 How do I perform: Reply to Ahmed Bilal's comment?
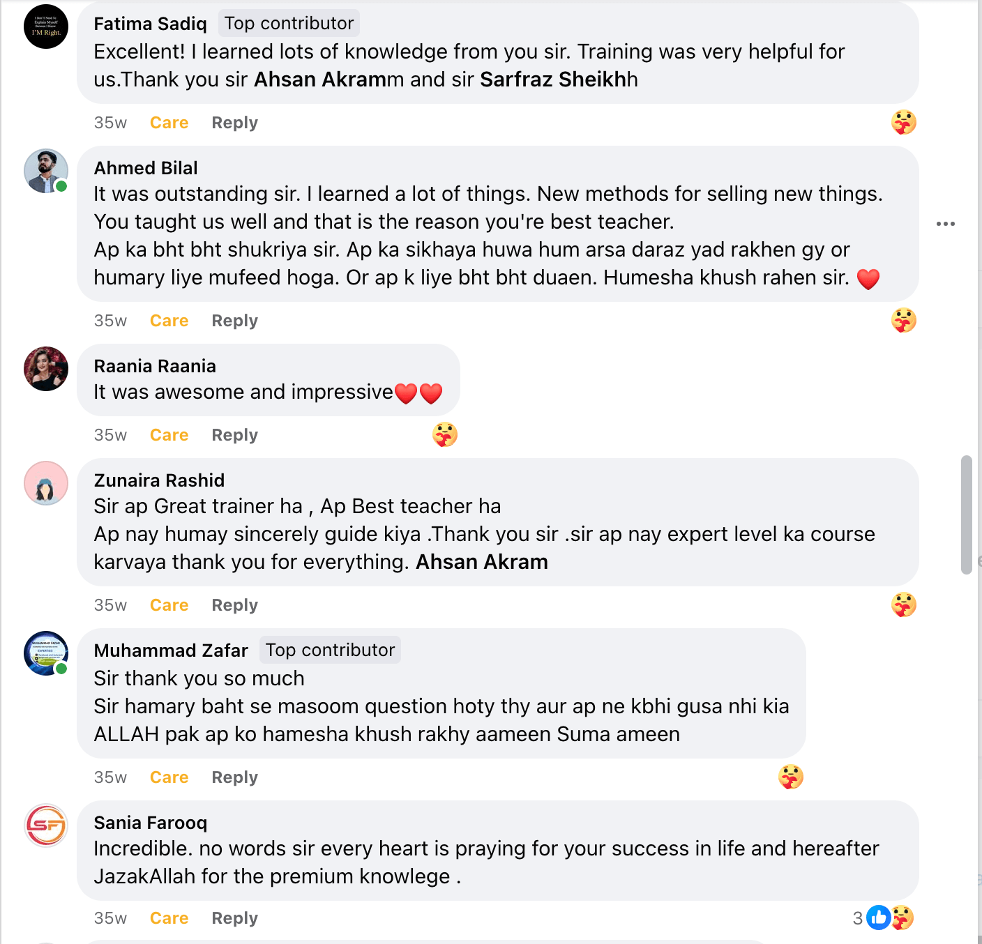(234, 321)
